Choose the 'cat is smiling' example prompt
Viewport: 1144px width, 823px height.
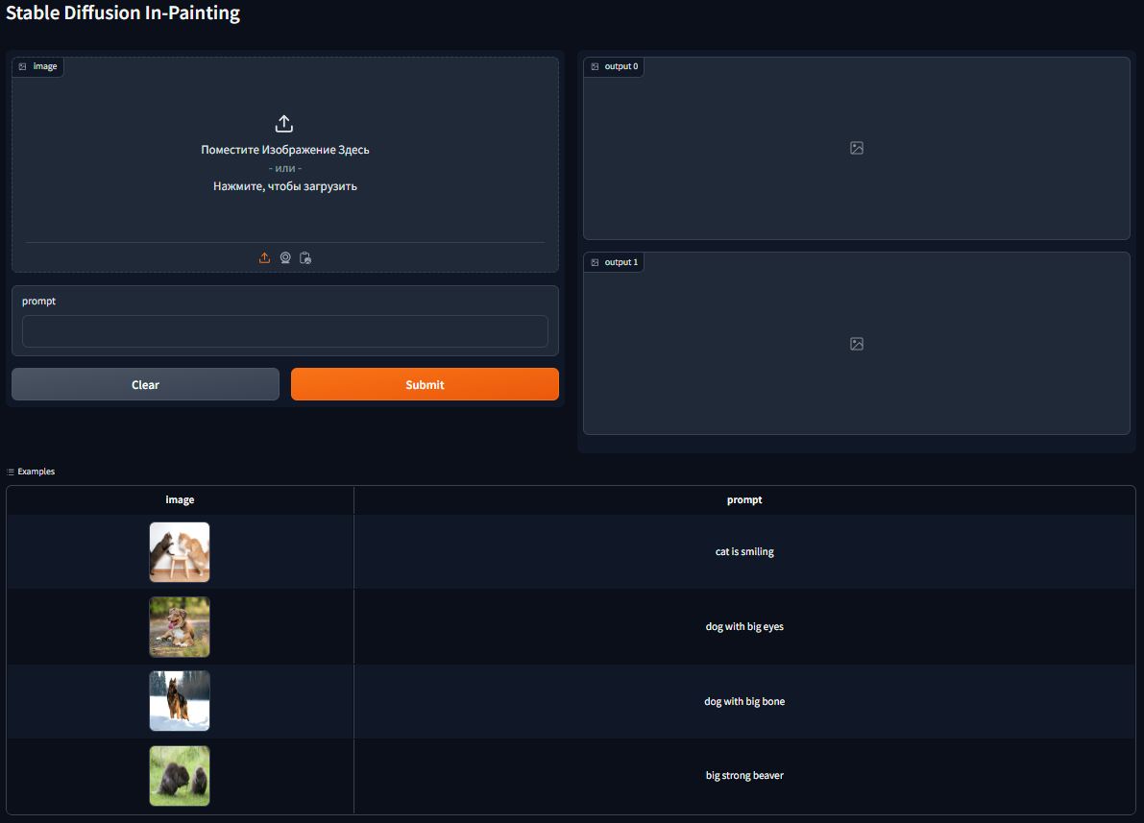point(744,551)
